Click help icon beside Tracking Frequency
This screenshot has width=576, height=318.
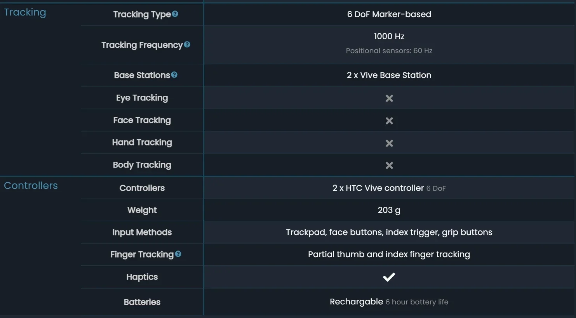pos(187,45)
